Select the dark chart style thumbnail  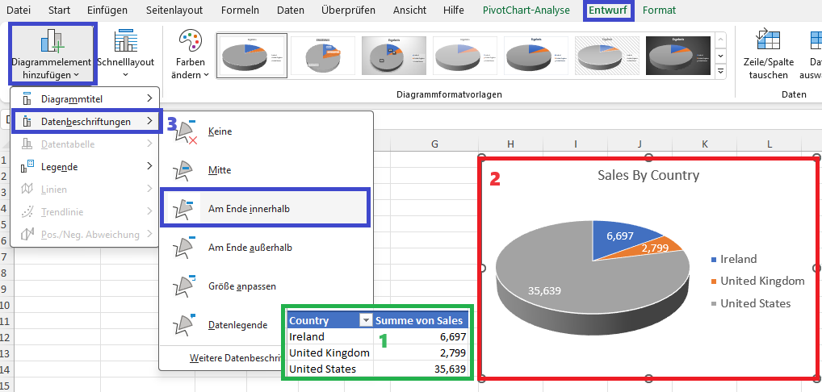coord(678,56)
